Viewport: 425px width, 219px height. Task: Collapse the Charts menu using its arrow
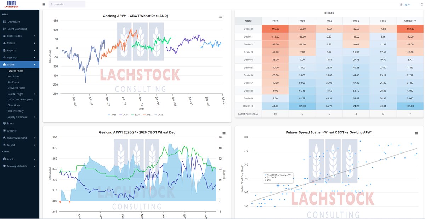pyautogui.click(x=35, y=65)
